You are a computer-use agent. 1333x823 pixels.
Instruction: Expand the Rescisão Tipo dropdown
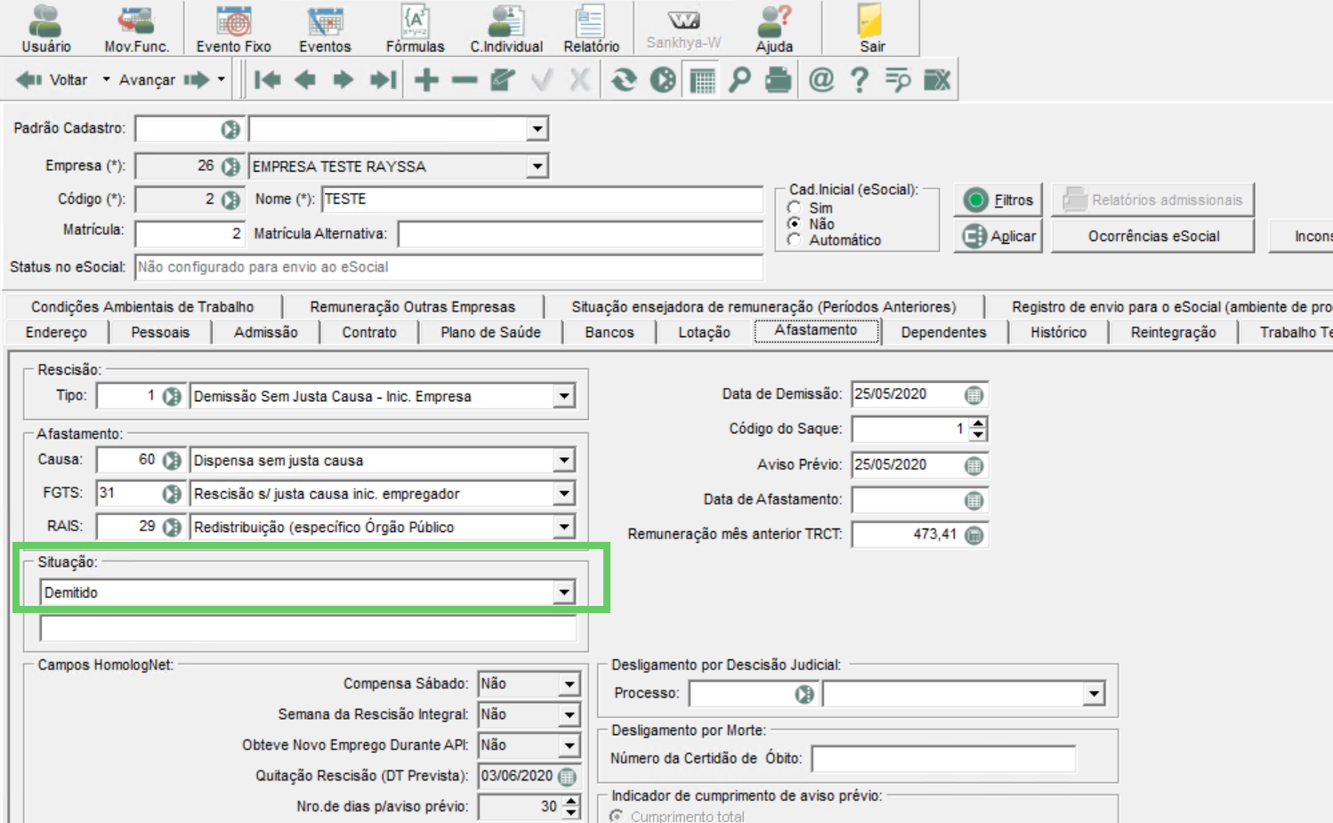(x=564, y=396)
